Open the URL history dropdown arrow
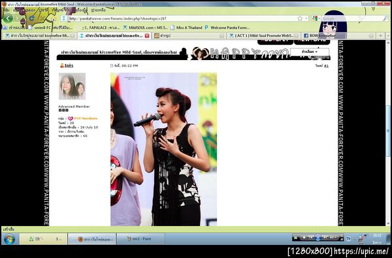The image size is (392, 258). click(x=306, y=18)
